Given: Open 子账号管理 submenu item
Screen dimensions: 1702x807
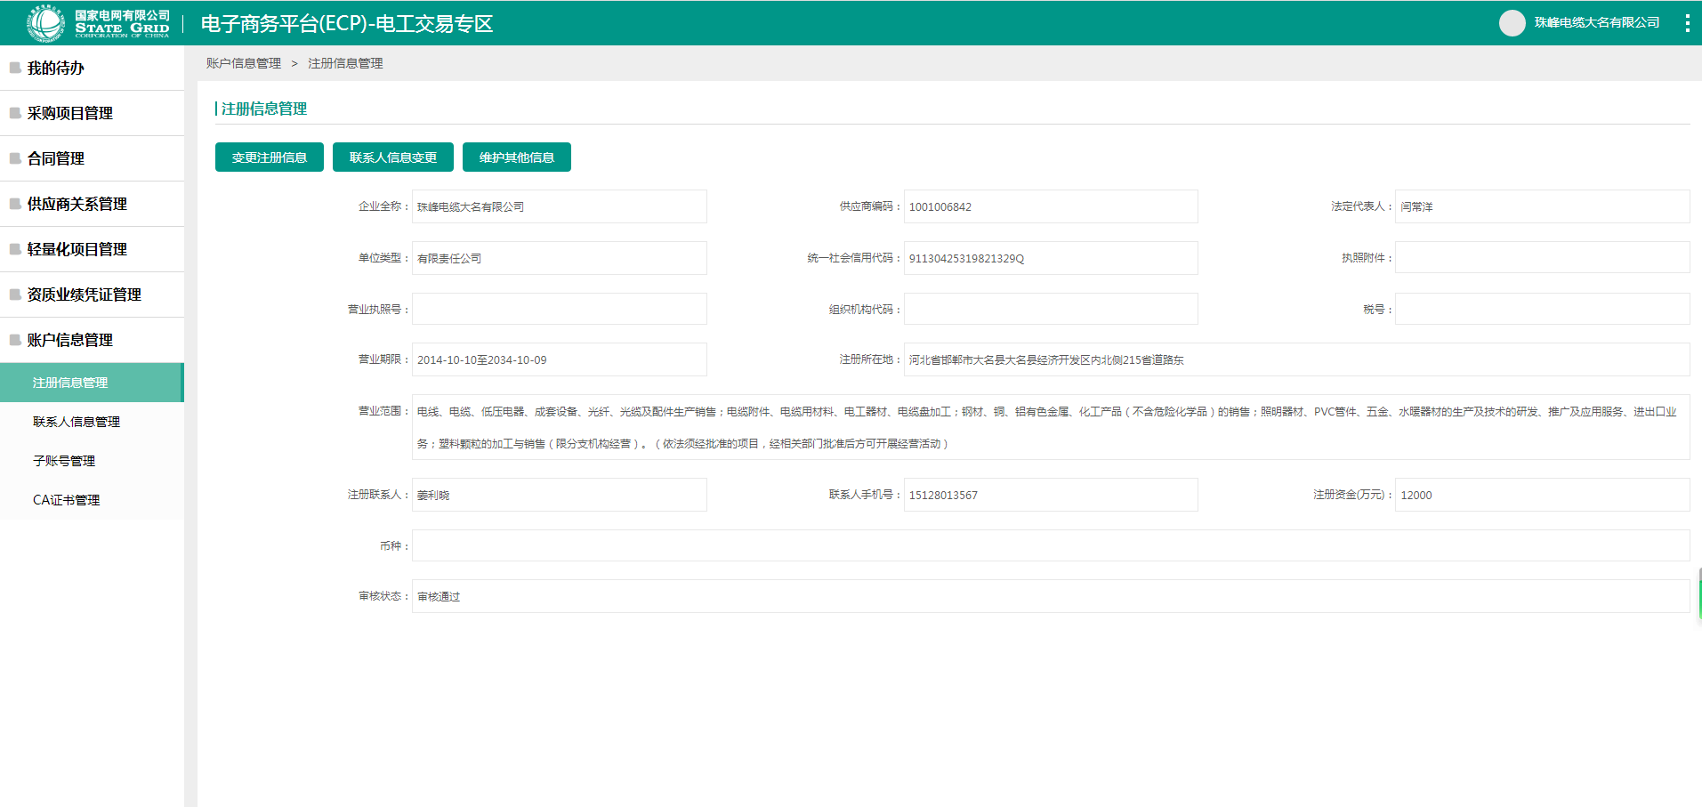Looking at the screenshot, I should coord(64,461).
